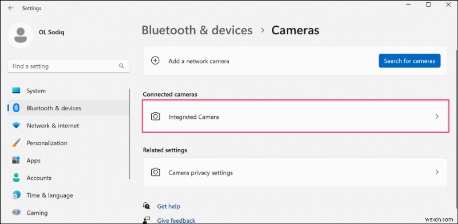The width and height of the screenshot is (458, 224).
Task: Click Add a network camera text
Action: [199, 61]
